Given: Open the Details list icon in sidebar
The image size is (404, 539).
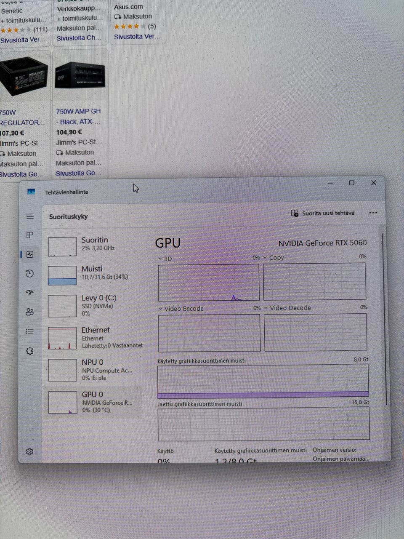Looking at the screenshot, I should pos(29,331).
